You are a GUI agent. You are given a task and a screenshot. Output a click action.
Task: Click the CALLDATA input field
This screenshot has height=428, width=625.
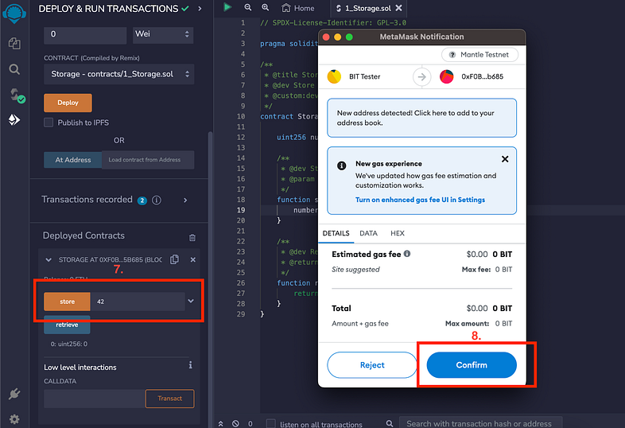pos(95,399)
